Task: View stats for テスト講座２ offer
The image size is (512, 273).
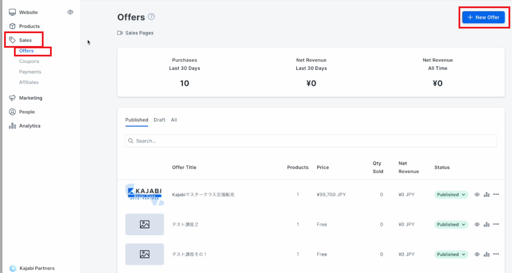Action: (486, 224)
